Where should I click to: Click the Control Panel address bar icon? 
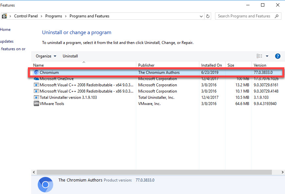click(4, 16)
